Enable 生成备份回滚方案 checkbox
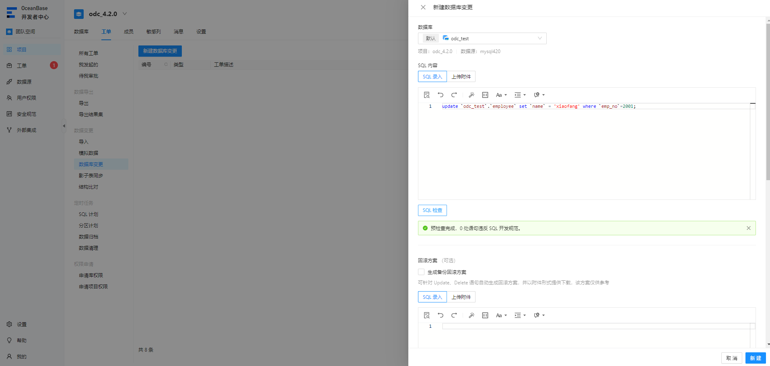Image resolution: width=770 pixels, height=366 pixels. 421,272
